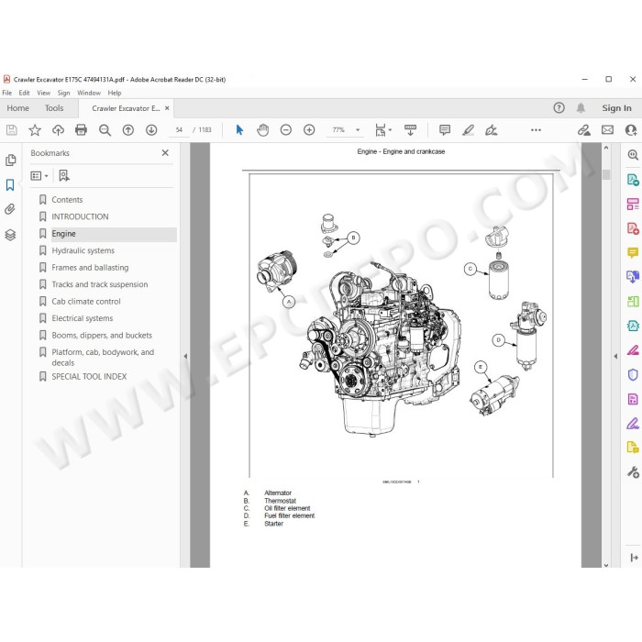Screen dimensions: 642x642
Task: Add a sticky note comment
Action: pyautogui.click(x=445, y=130)
